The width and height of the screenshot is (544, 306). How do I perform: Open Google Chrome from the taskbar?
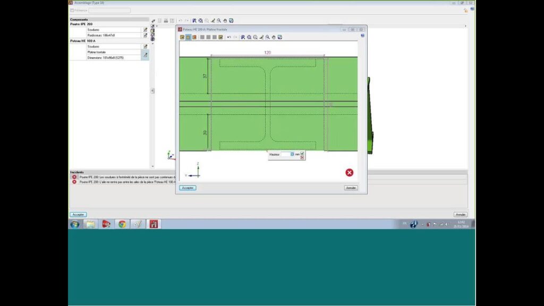tap(122, 224)
